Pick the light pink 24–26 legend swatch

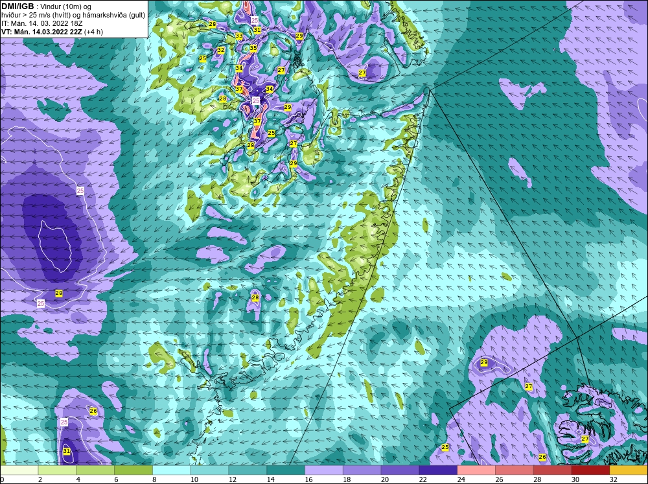click(x=476, y=470)
